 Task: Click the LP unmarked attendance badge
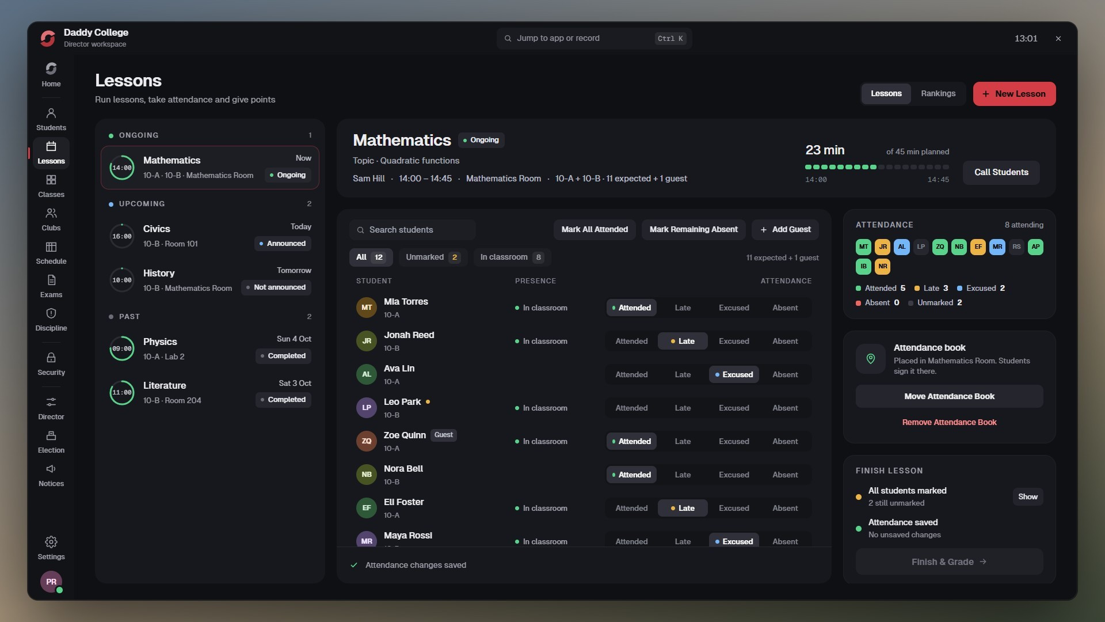click(x=921, y=247)
